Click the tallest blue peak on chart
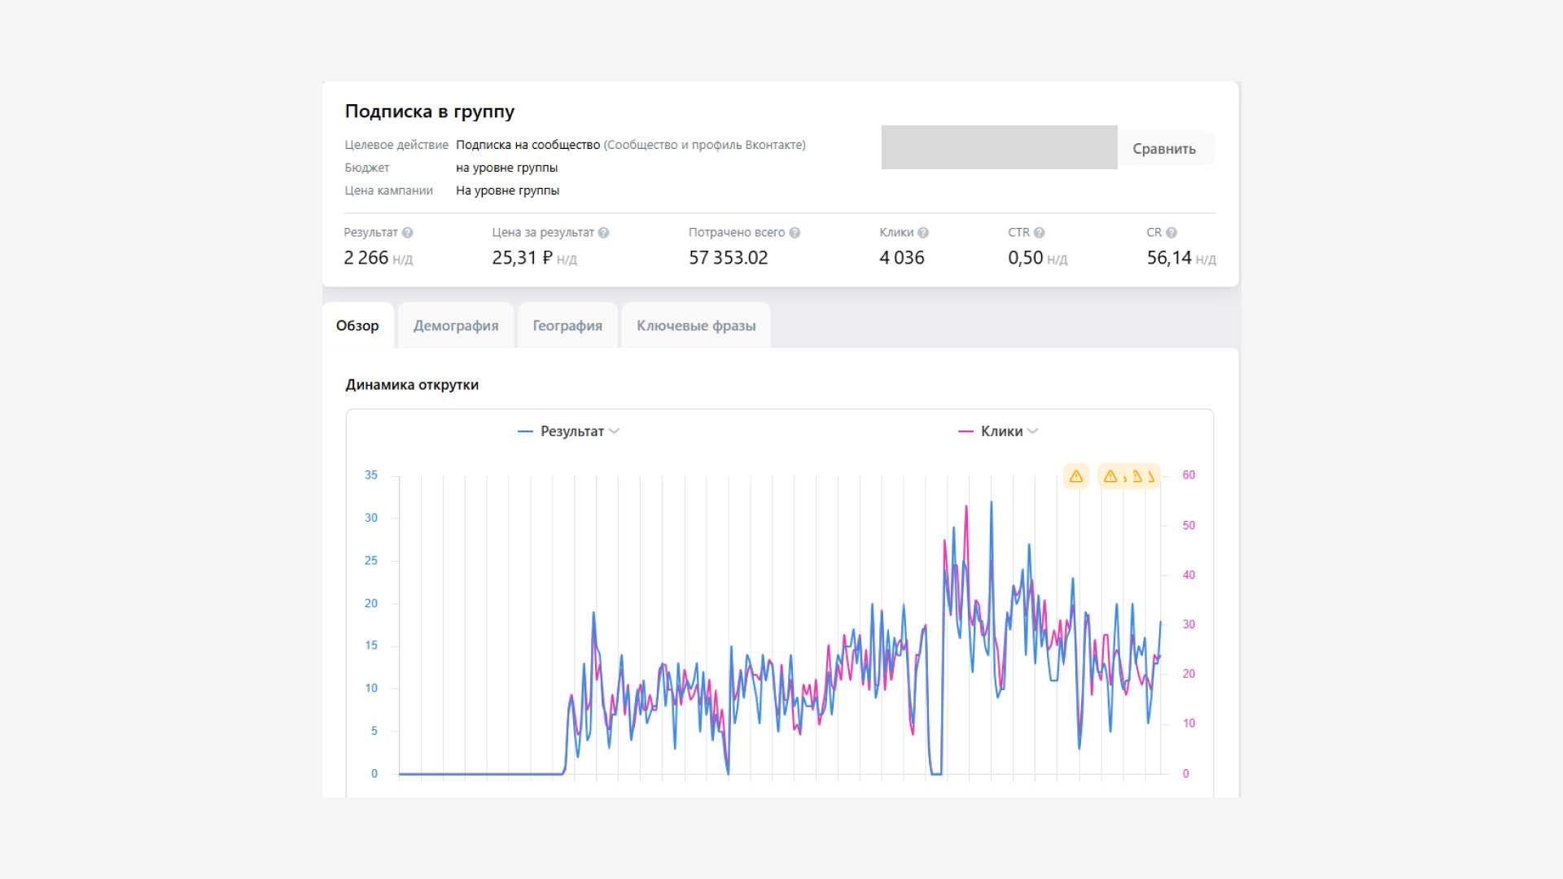1563x879 pixels. click(x=992, y=503)
